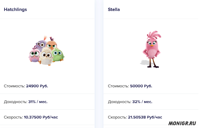Image resolution: width=199 pixels, height=128 pixels.
Task: Click the 10.37500 Руб/час speed value
Action: pyautogui.click(x=41, y=117)
